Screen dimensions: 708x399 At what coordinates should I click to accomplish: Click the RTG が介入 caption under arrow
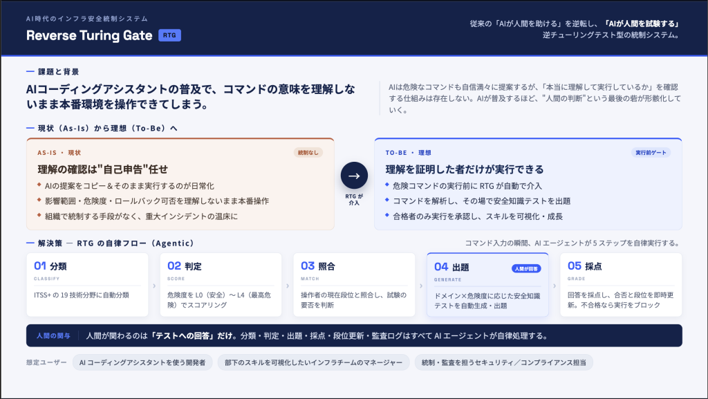click(354, 199)
